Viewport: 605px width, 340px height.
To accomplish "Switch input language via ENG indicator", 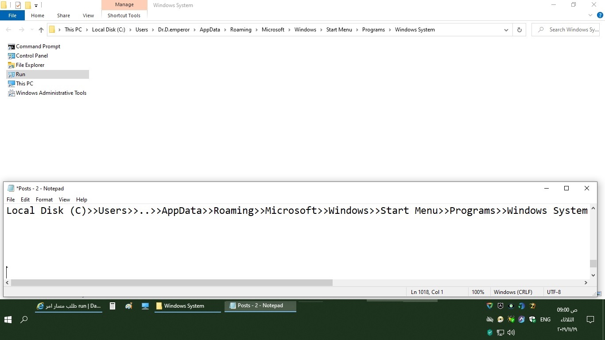I will [545, 319].
